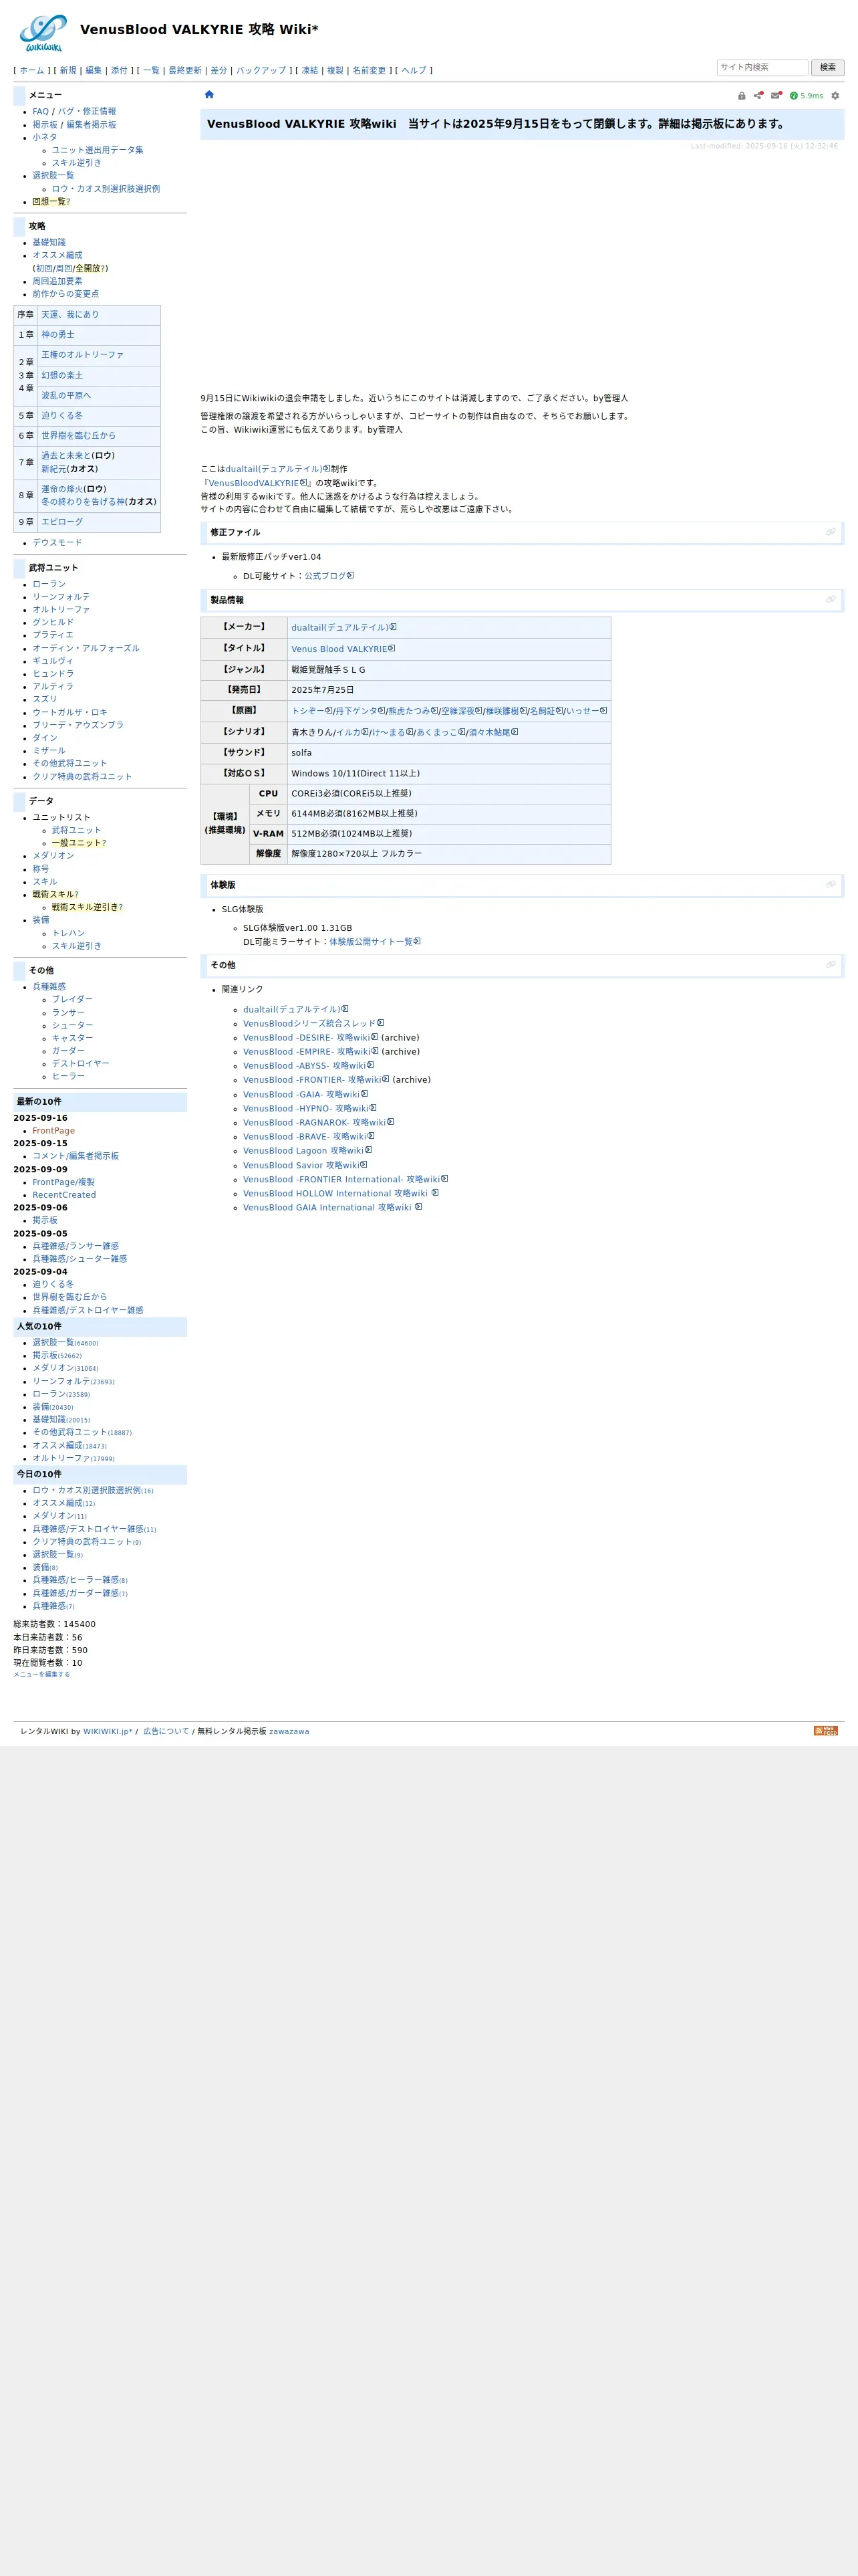Click anchor link icon beside 体験版 heading
858x2576 pixels.
pos(830,885)
